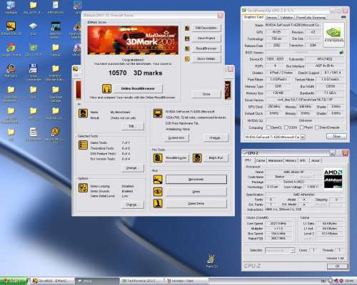Open the Online ResultBrowser
Screen dimensions: 357x285
click(x=138, y=88)
